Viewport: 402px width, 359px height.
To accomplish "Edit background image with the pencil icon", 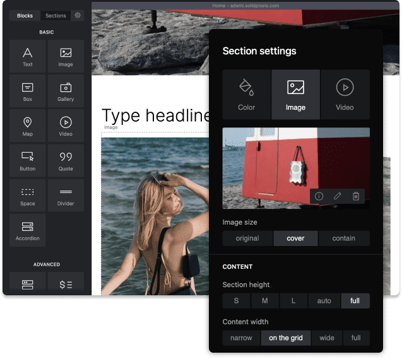I will tap(338, 196).
